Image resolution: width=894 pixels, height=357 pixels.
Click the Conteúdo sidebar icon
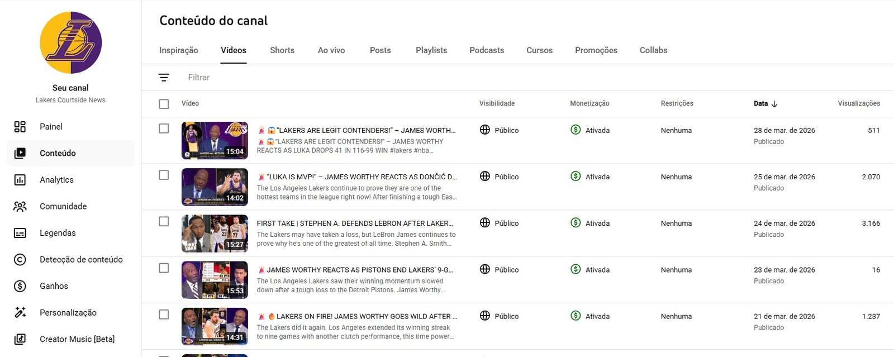20,153
